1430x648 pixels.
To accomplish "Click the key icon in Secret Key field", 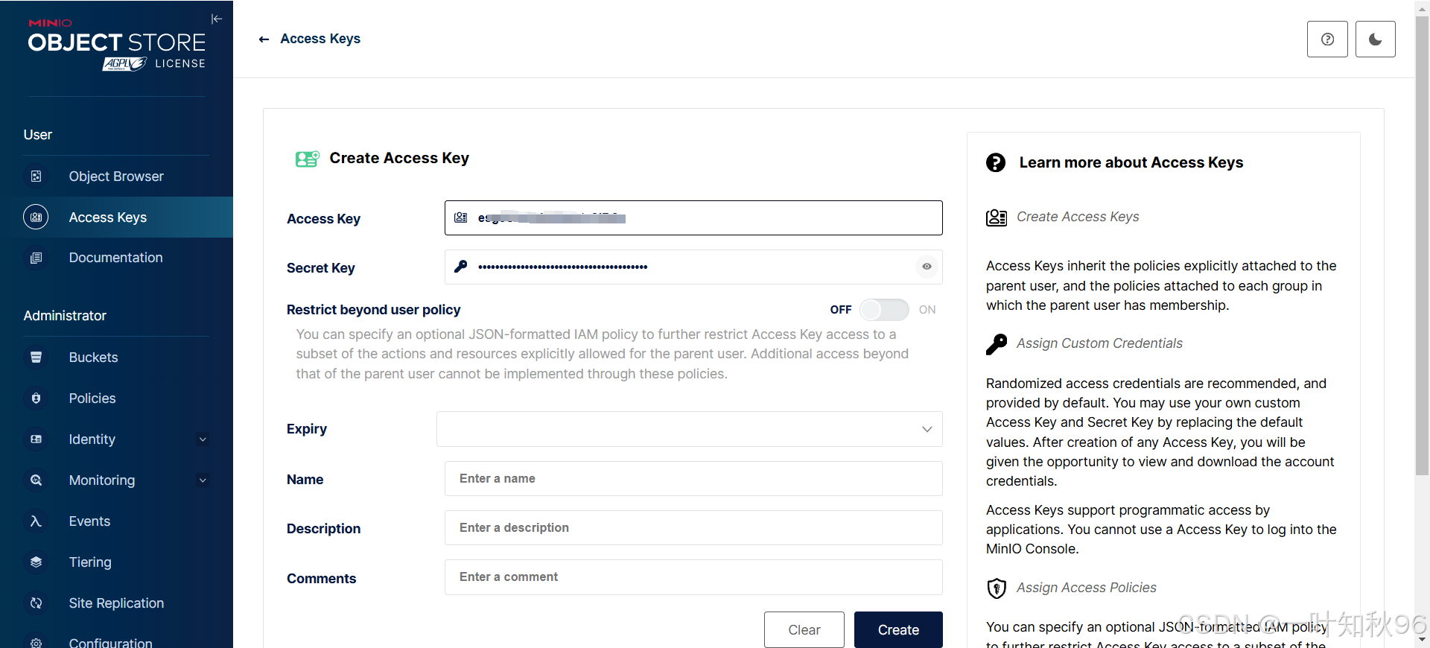I will coord(461,266).
